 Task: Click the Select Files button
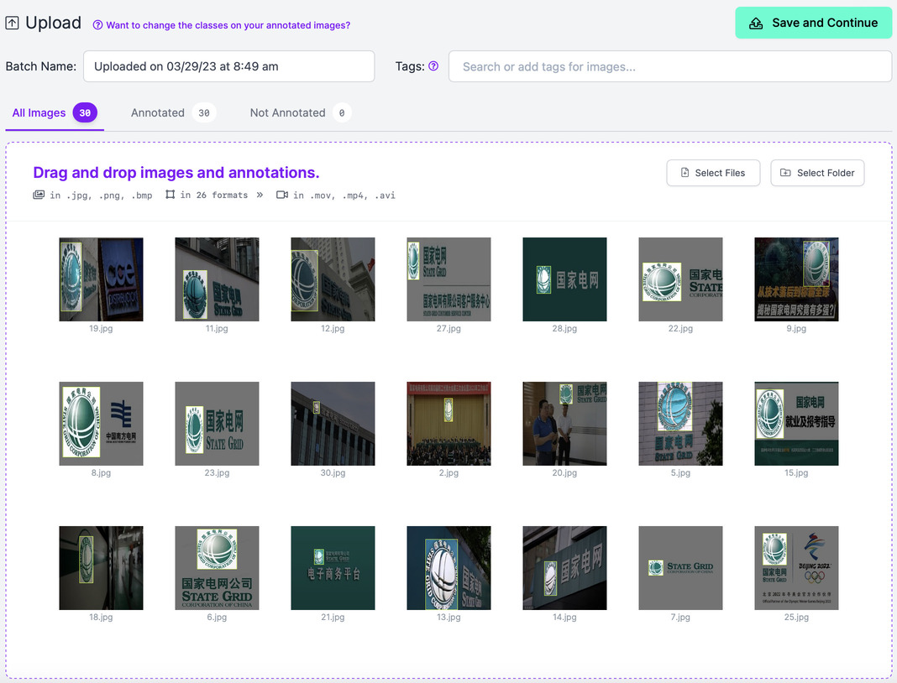coord(712,173)
